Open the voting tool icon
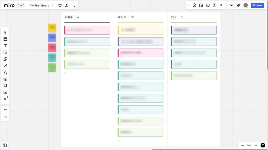 click(201, 5)
